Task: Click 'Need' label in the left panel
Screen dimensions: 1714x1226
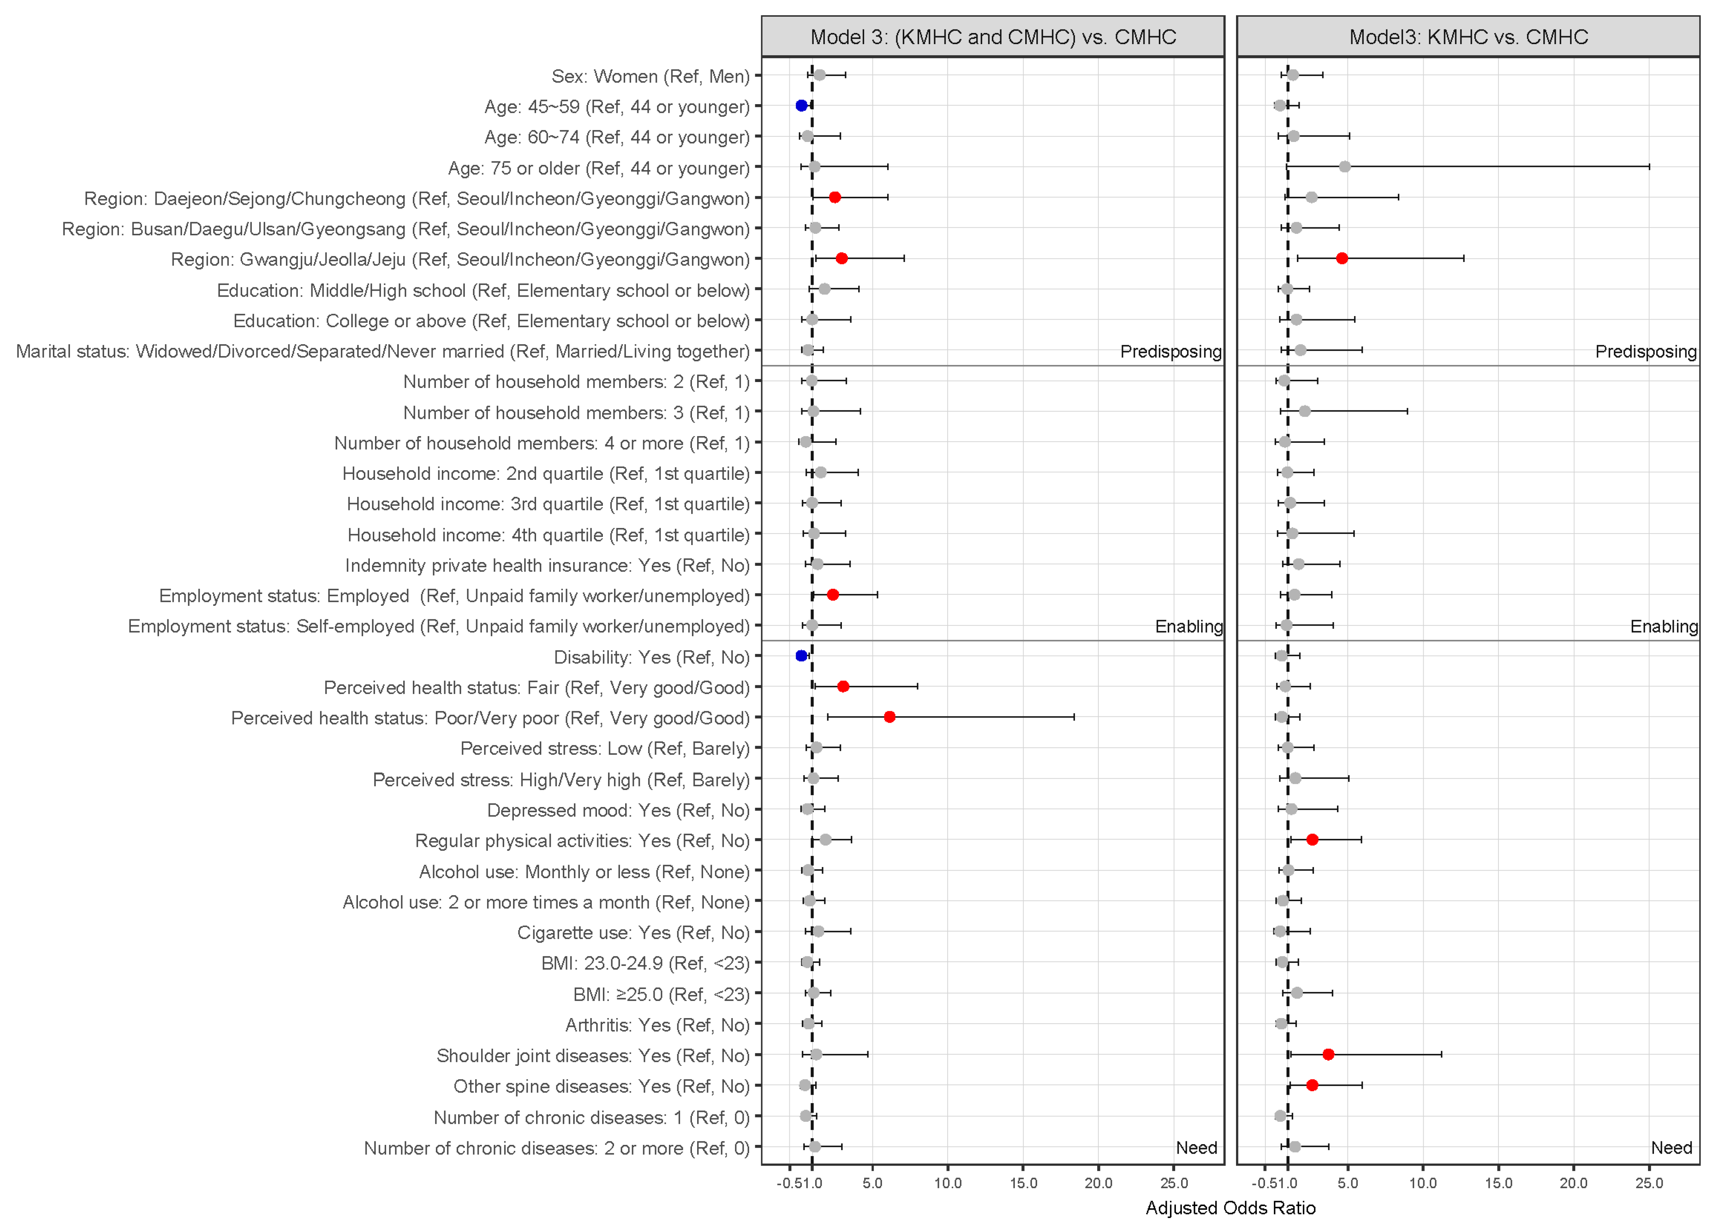Action: (x=1196, y=1148)
